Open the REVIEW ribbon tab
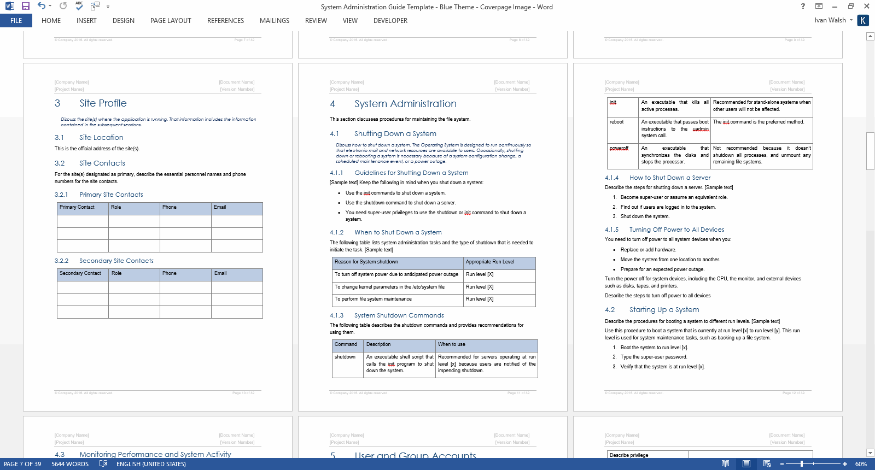This screenshot has width=875, height=470. click(316, 21)
